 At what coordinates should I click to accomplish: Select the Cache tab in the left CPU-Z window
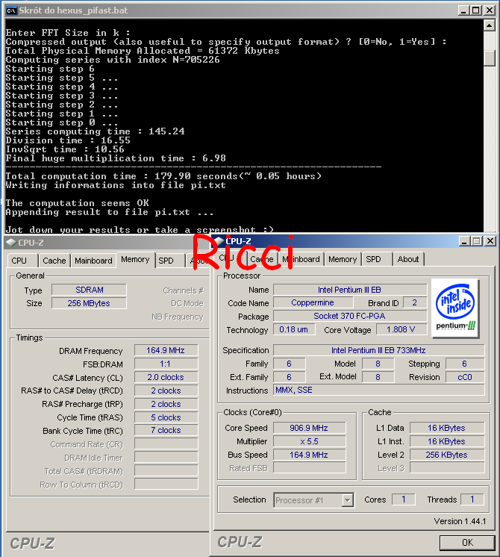coord(54,261)
